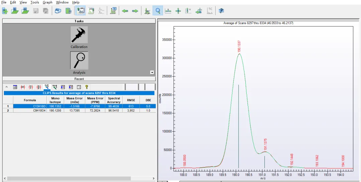This screenshot has width=361, height=182.
Task: Click the green left arrow icon
Action: click(x=125, y=11)
